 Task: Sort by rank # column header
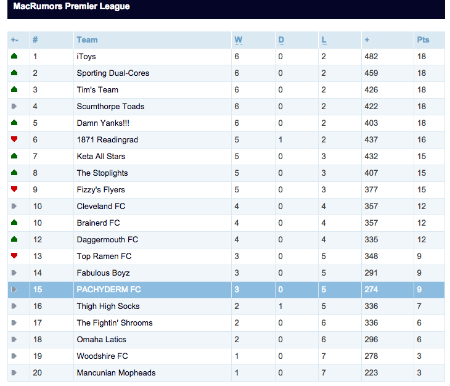35,39
